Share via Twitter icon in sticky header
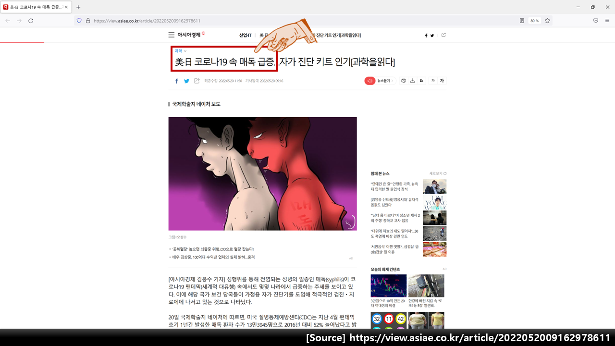Screen dimensions: 615x346 [x=432, y=36]
